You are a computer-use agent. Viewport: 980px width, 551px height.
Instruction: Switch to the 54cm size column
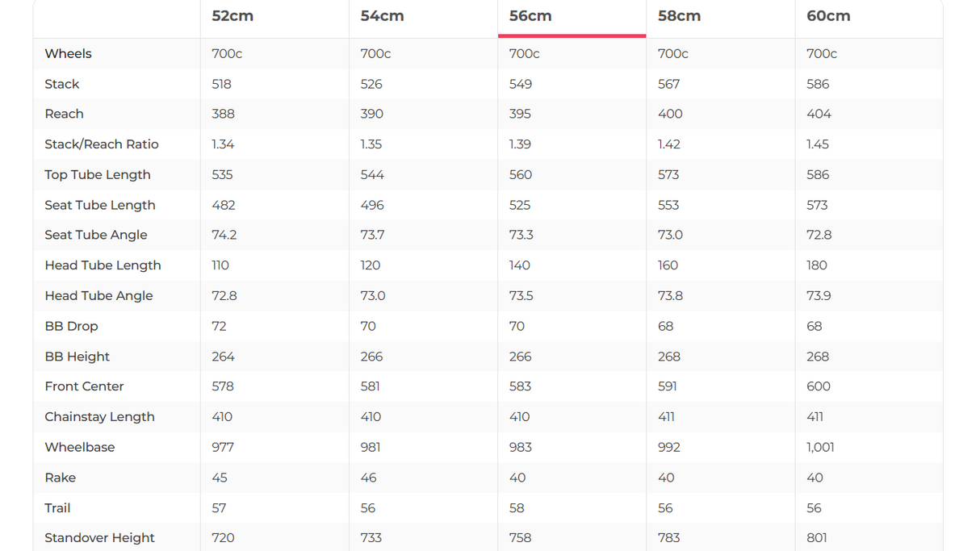point(382,16)
